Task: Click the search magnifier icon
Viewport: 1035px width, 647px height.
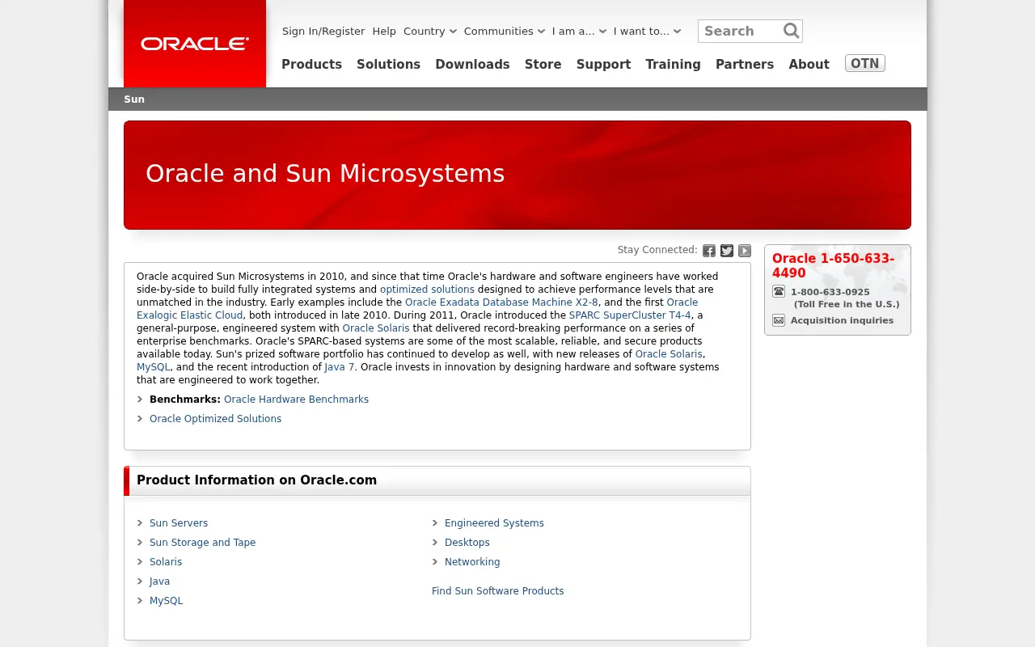Action: tap(791, 31)
